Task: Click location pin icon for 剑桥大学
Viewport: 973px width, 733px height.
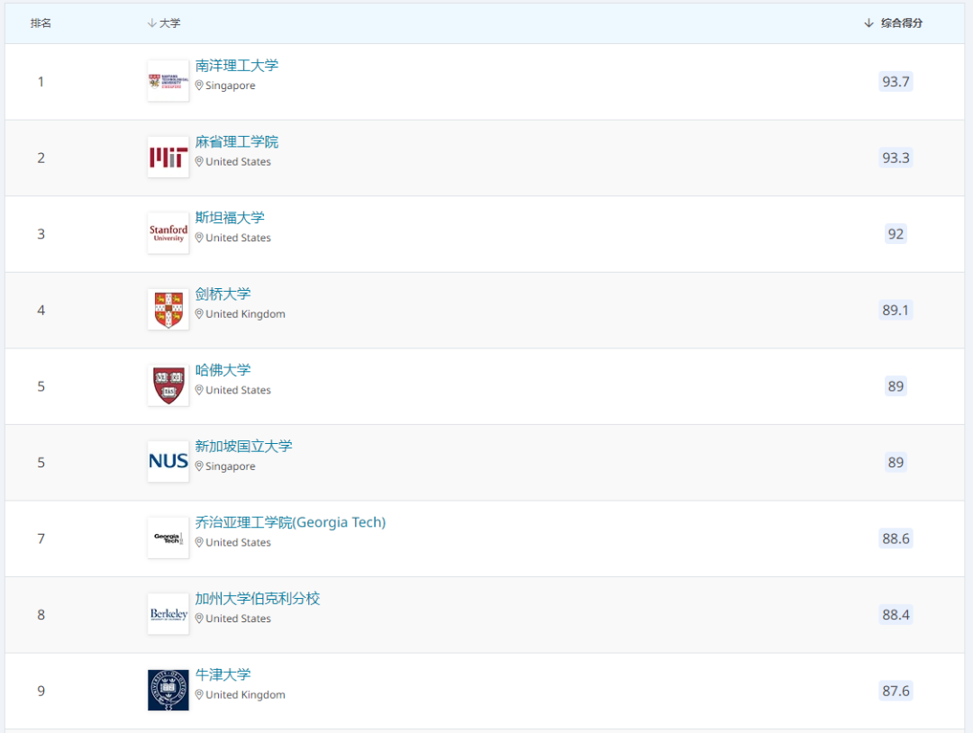Action: (199, 314)
